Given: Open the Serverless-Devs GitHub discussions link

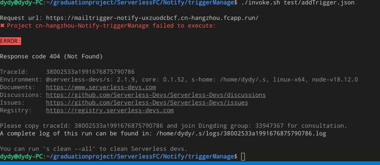Looking at the screenshot, I should [156, 95].
